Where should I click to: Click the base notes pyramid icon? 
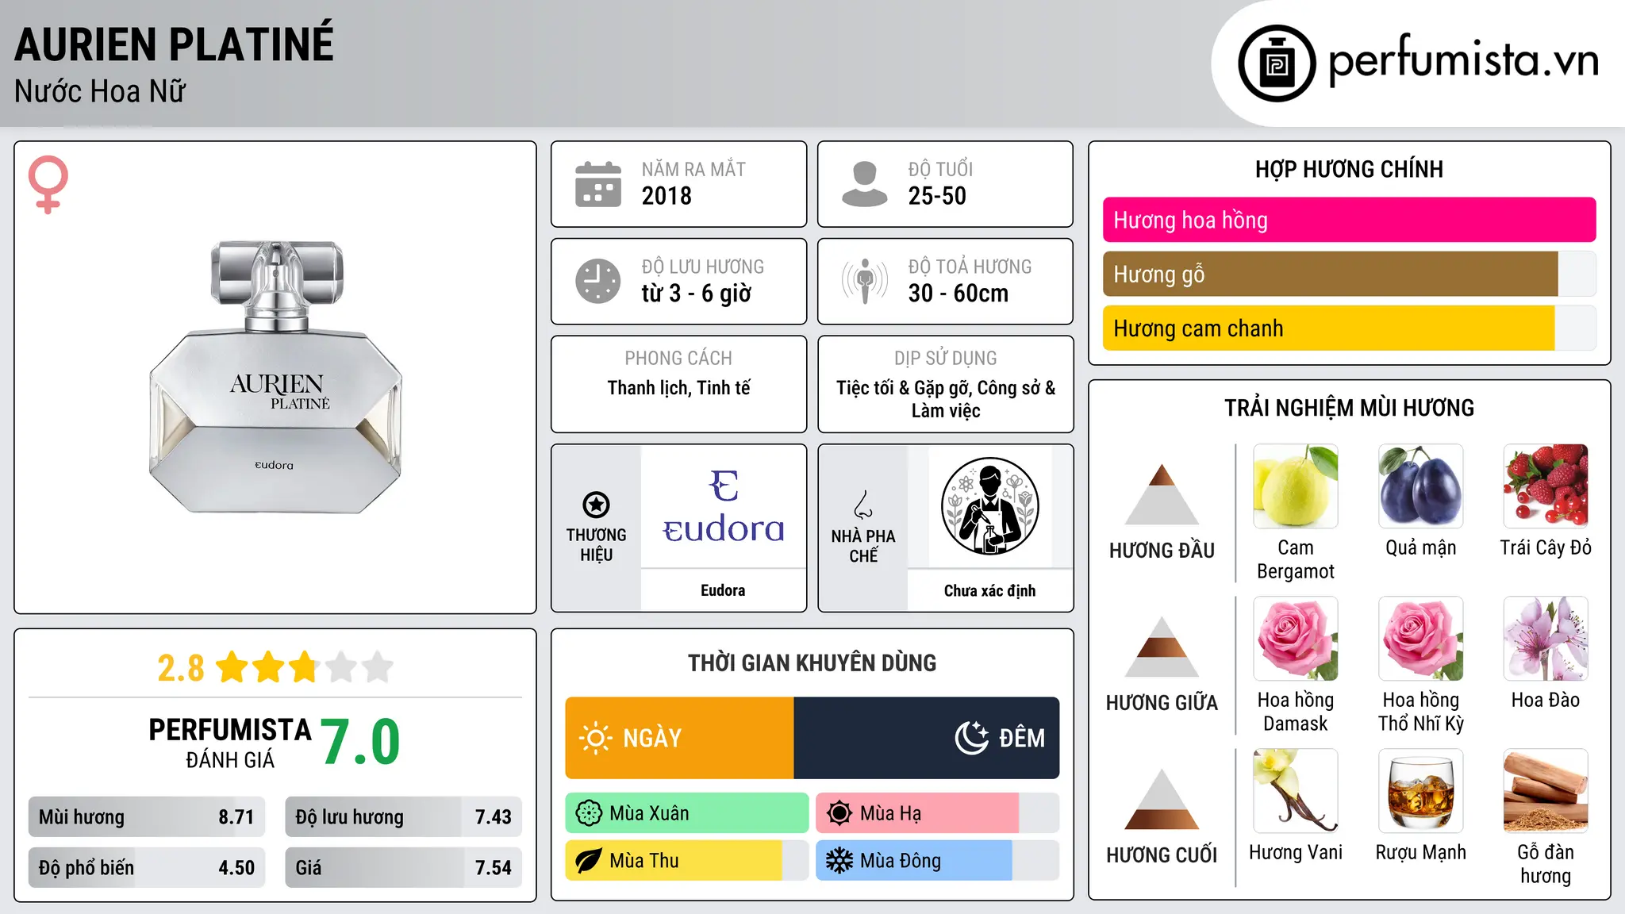pyautogui.click(x=1162, y=799)
